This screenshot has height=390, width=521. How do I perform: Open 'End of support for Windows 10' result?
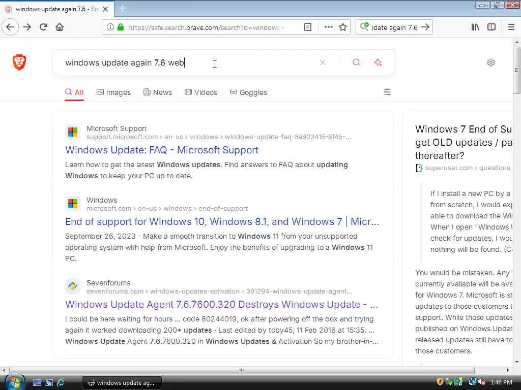pos(222,221)
